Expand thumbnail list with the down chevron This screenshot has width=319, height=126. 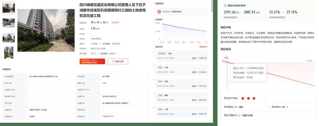click(x=9, y=58)
